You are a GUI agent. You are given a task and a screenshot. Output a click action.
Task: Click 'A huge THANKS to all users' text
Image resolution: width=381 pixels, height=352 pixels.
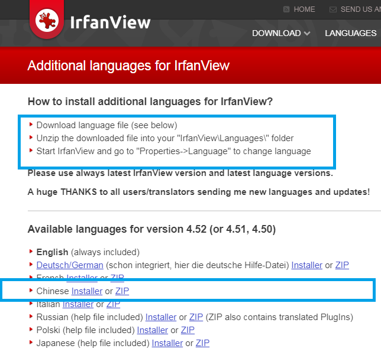(x=199, y=192)
